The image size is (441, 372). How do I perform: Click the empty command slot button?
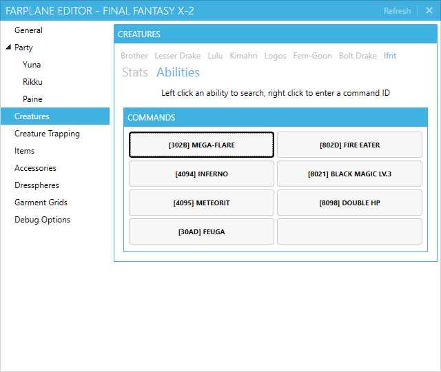pos(349,231)
